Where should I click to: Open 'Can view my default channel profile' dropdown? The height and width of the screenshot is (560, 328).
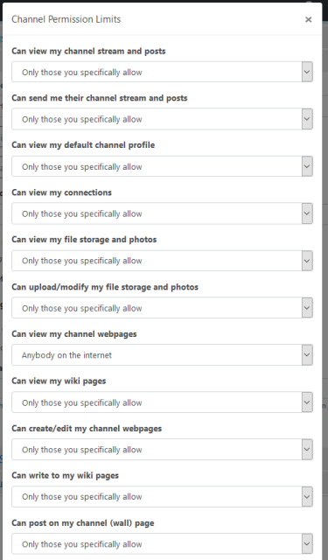point(162,166)
